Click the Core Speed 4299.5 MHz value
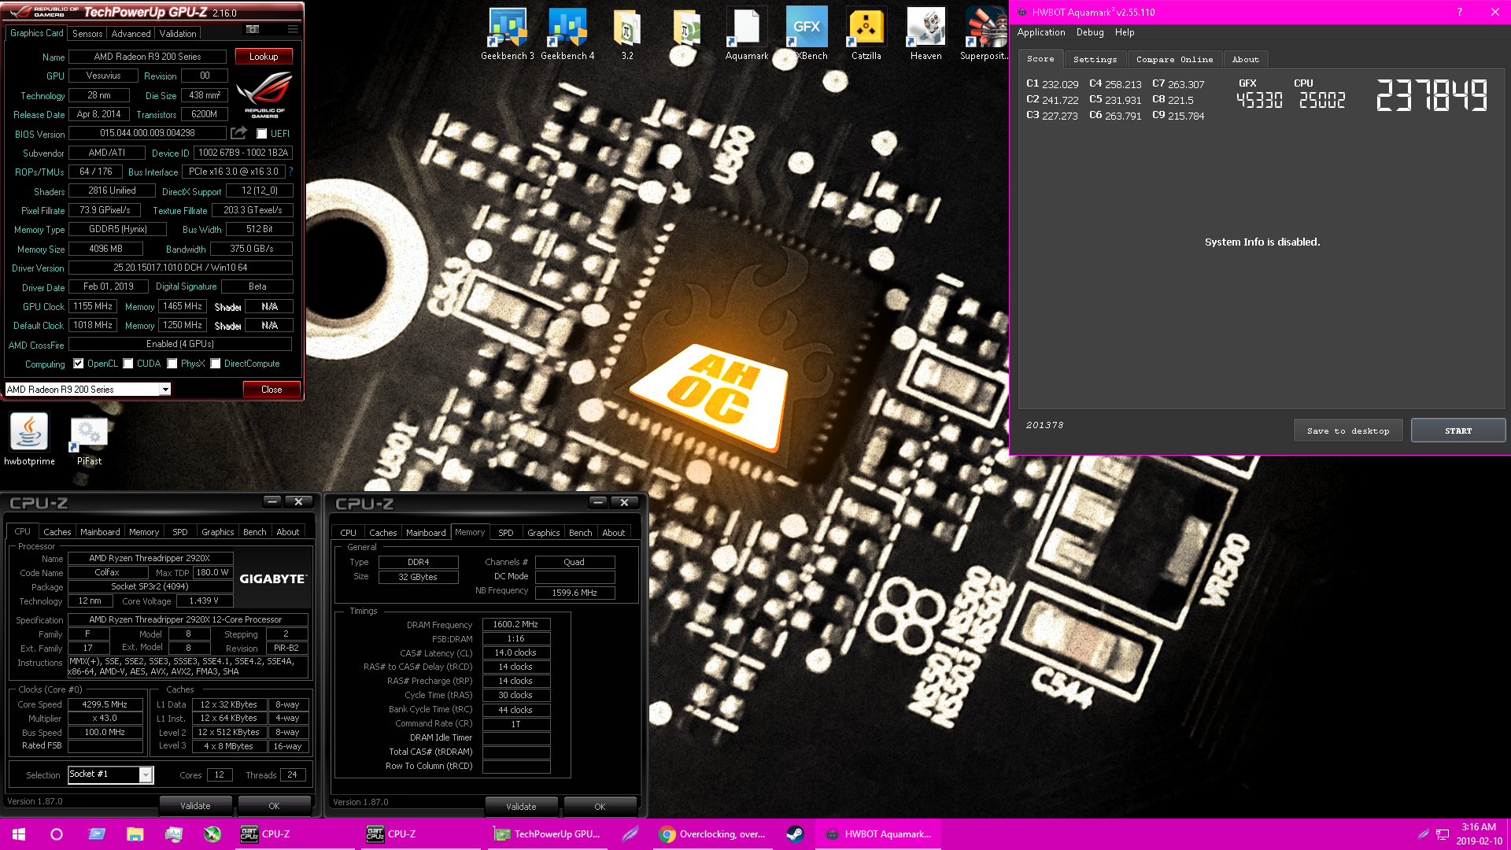This screenshot has height=850, width=1511. pyautogui.click(x=105, y=705)
